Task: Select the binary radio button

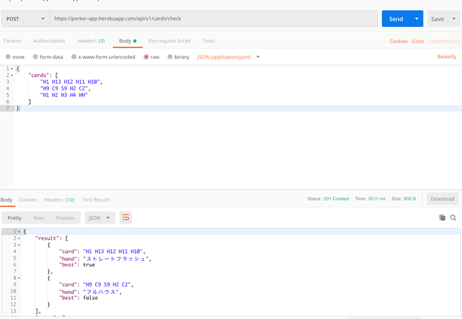Action: pyautogui.click(x=170, y=57)
